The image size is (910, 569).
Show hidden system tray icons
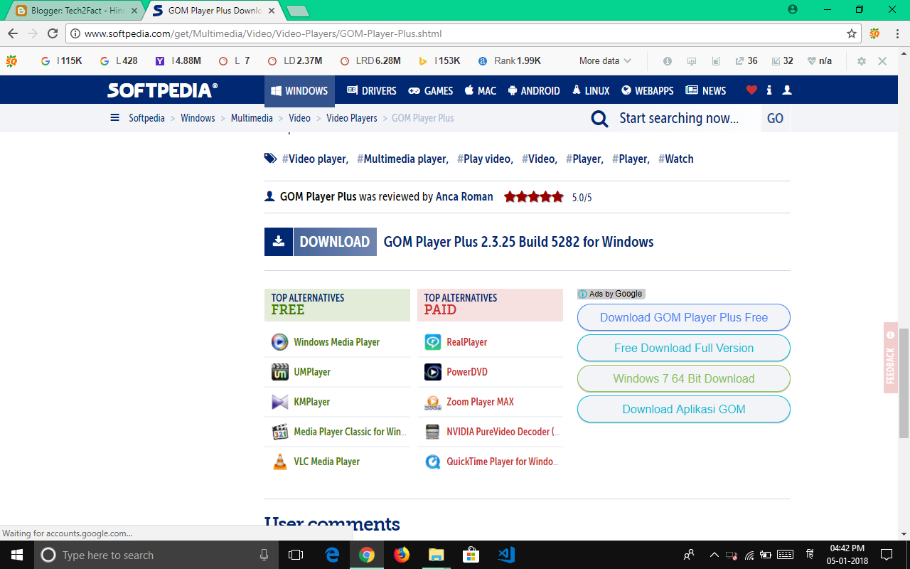click(714, 555)
